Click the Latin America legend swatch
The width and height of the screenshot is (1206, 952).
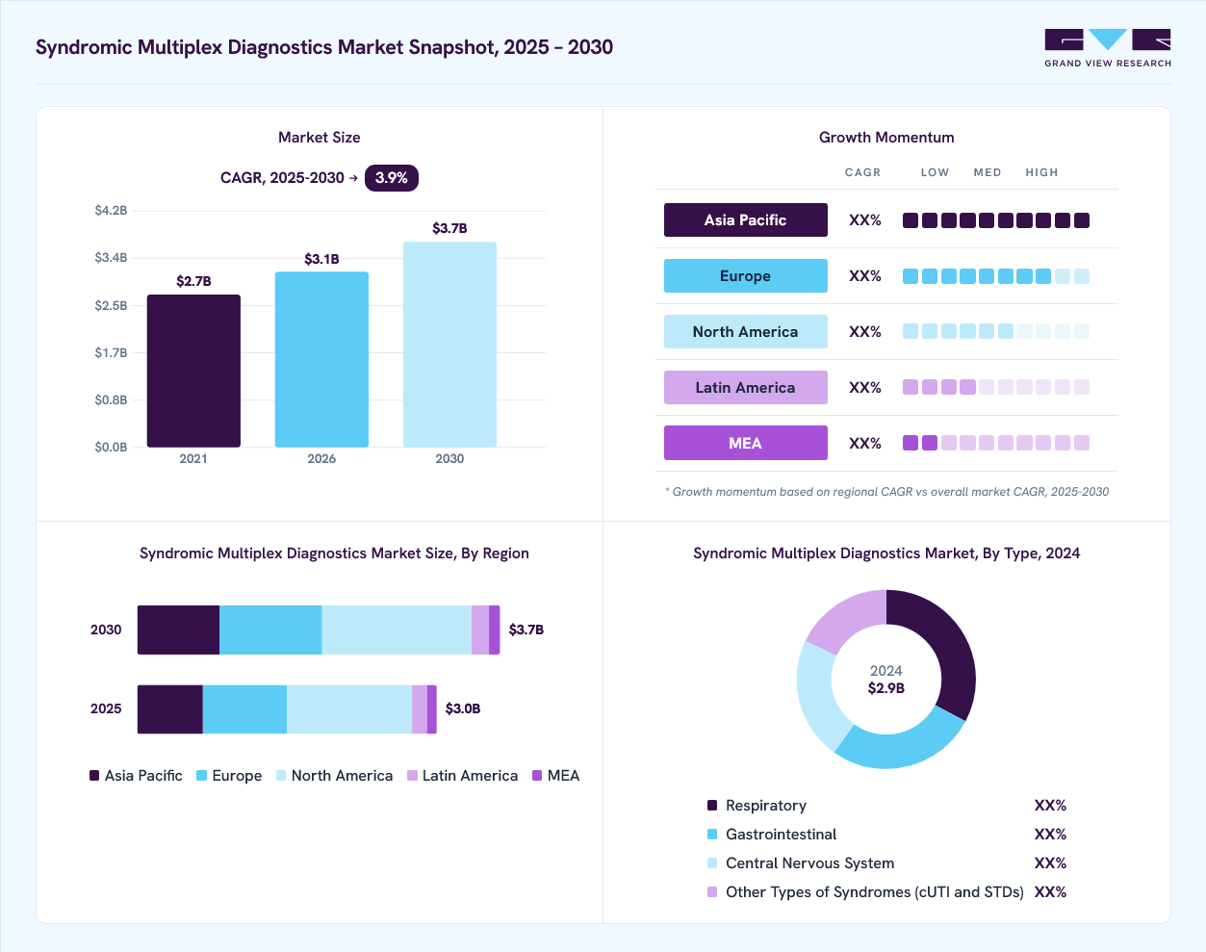(x=412, y=776)
